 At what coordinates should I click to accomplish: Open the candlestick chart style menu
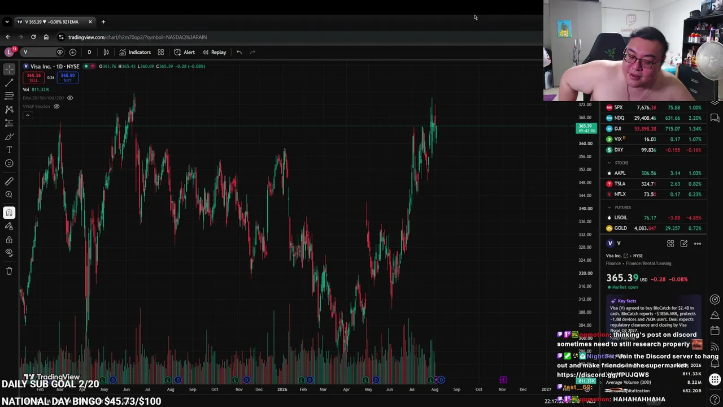(106, 52)
